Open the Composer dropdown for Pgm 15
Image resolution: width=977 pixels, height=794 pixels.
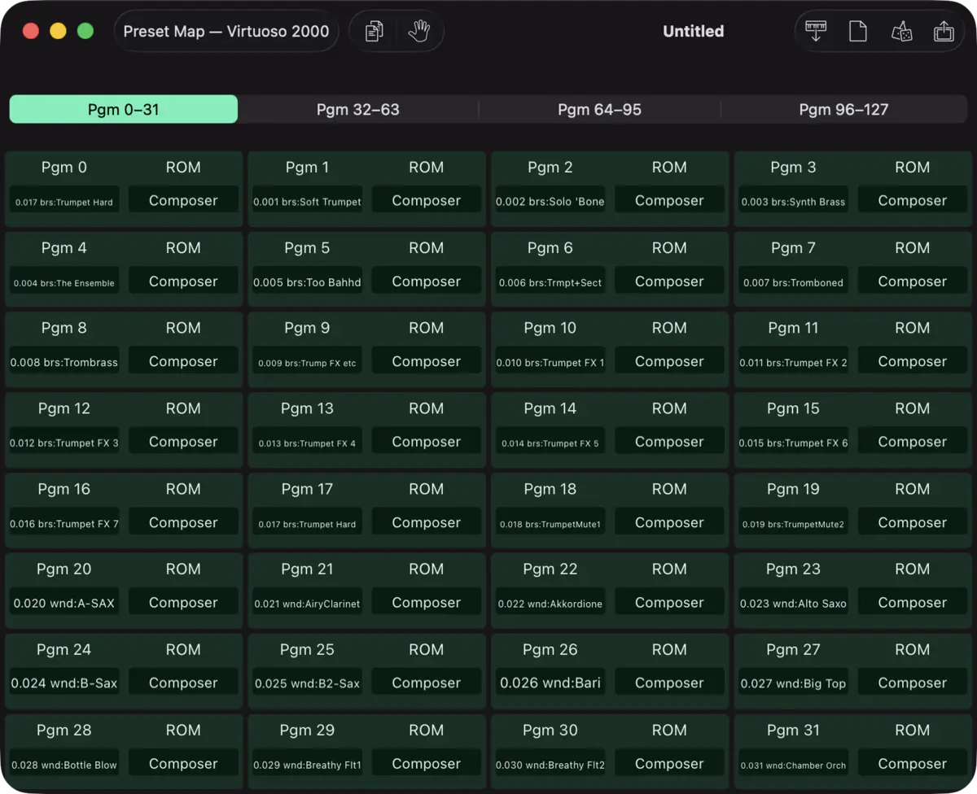click(x=912, y=442)
